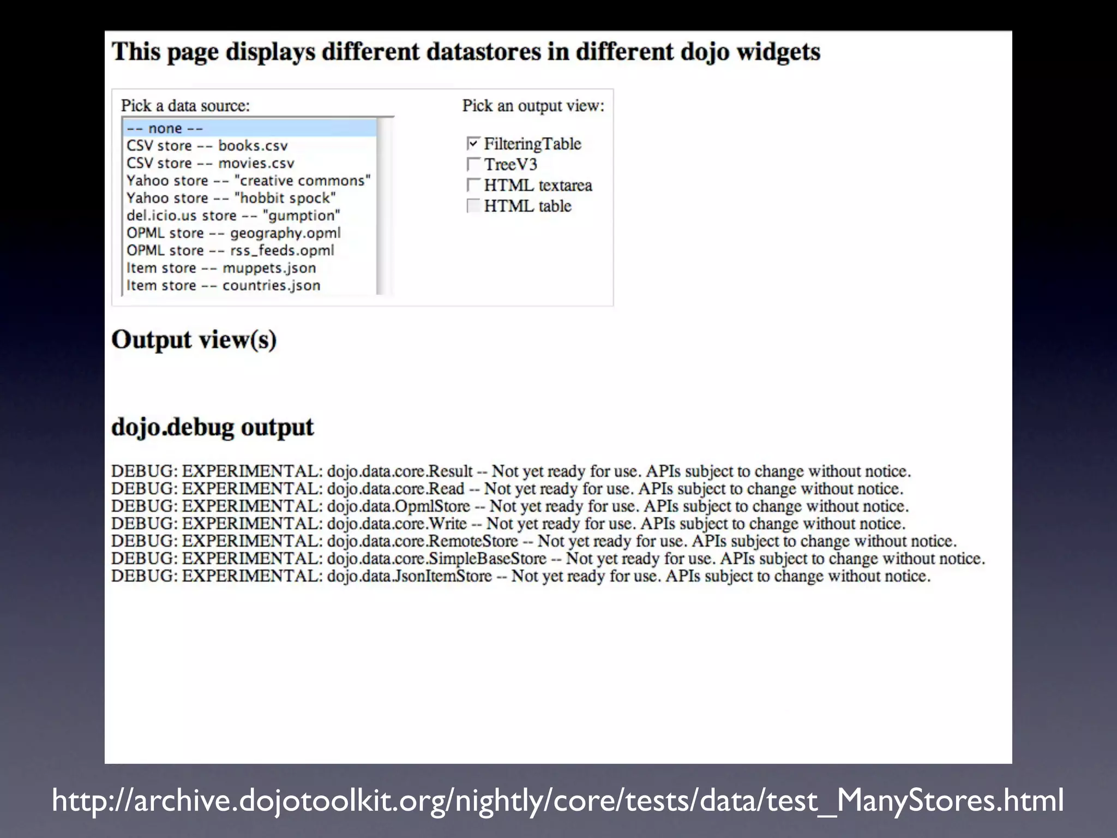Click debug line for dojo.data.core.Write
The width and height of the screenshot is (1117, 838).
tap(508, 523)
